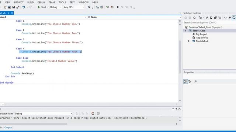Image resolution: width=236 pixels, height=132 pixels.
Task: Open the BUILD menu
Action: 30,3
